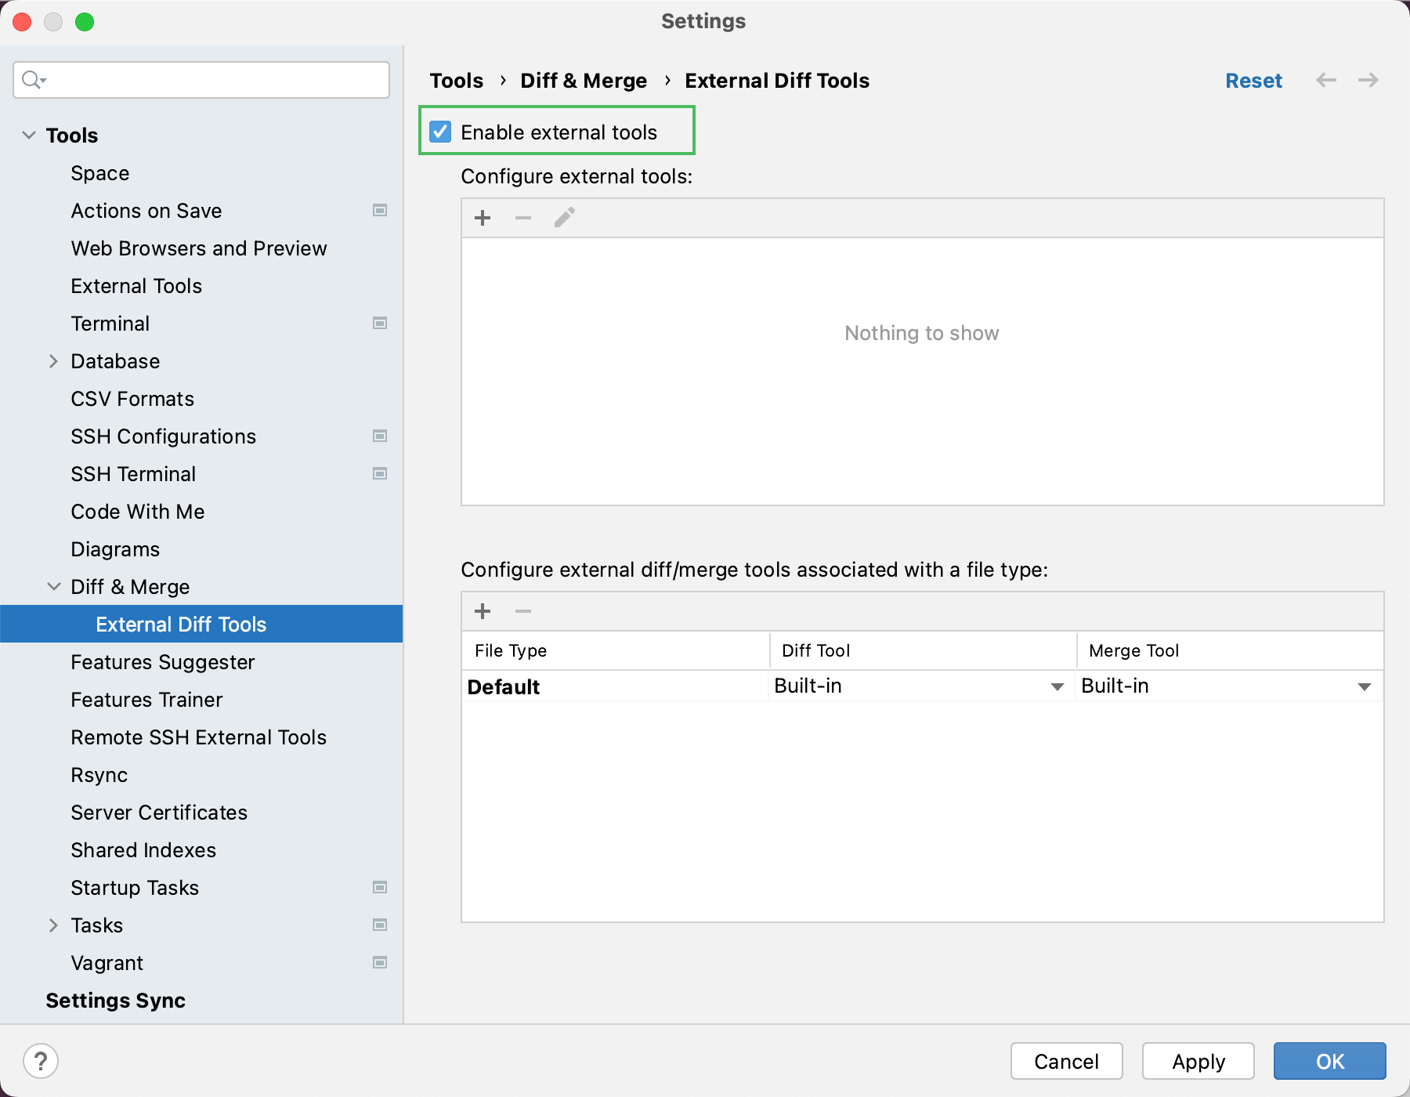This screenshot has height=1097, width=1410.
Task: Open Features Trainer settings page
Action: click(146, 699)
